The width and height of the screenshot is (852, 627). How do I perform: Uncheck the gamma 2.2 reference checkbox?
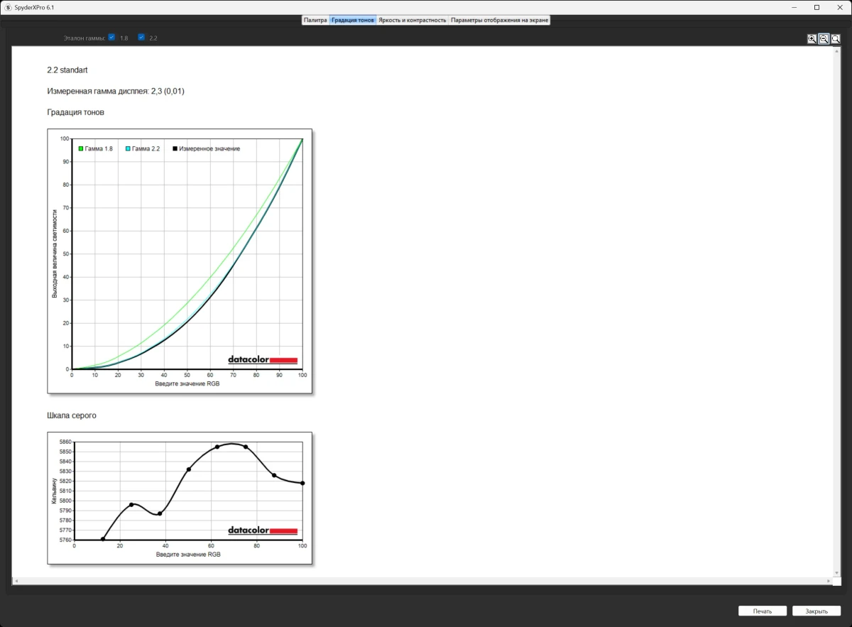click(141, 37)
